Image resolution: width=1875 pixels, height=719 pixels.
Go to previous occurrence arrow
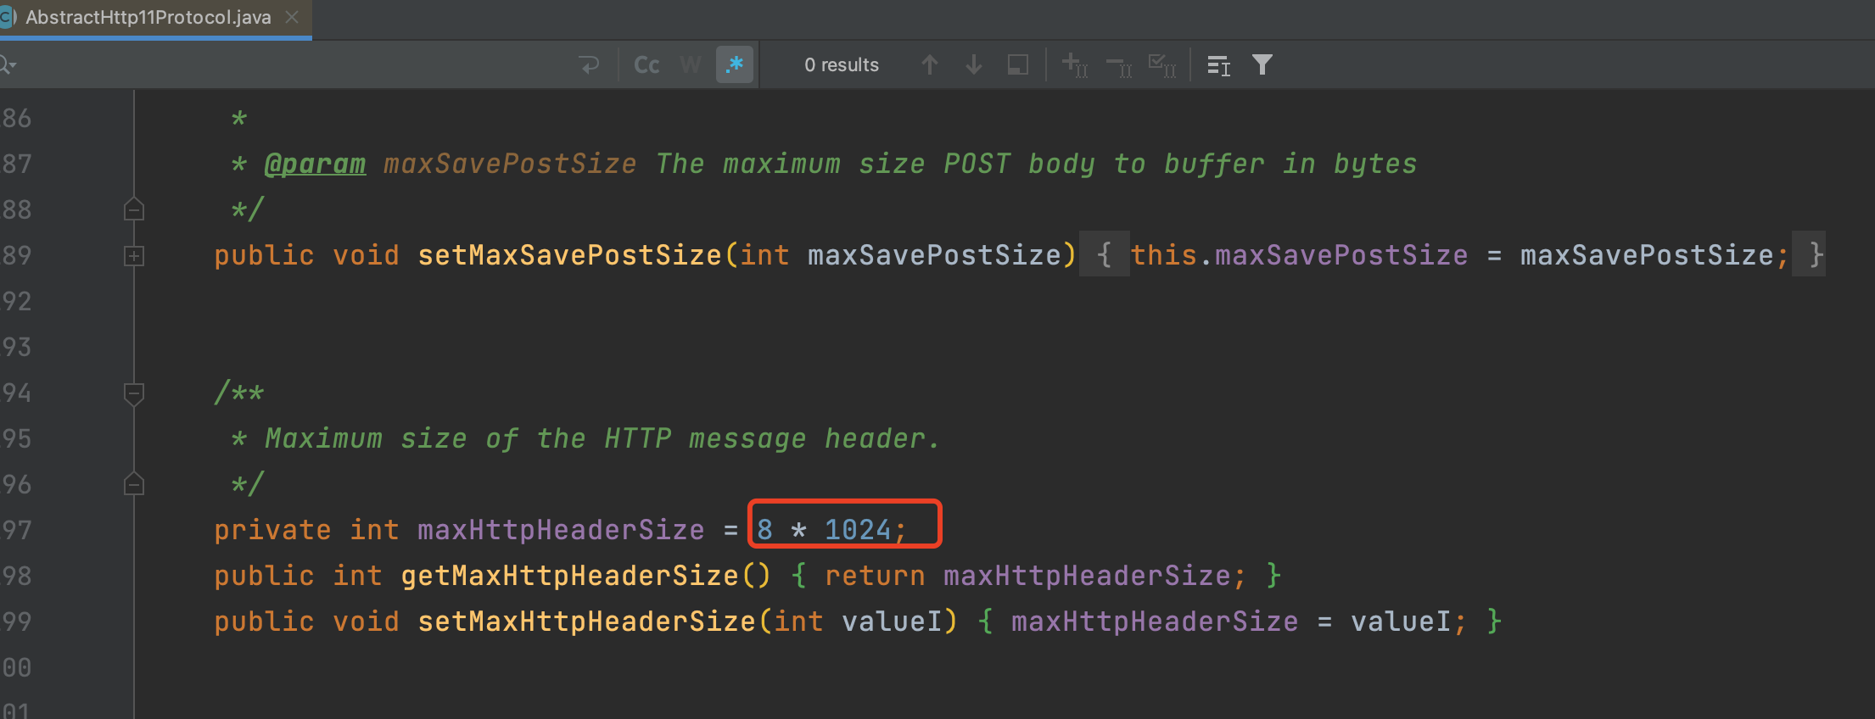[x=930, y=64]
